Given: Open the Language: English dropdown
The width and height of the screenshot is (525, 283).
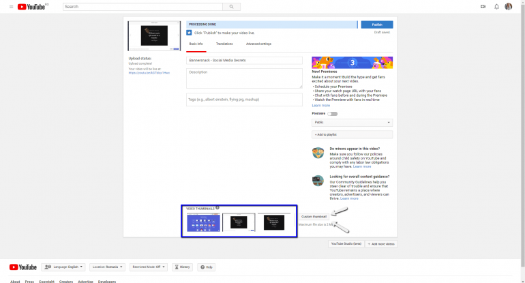Looking at the screenshot, I should [63, 267].
